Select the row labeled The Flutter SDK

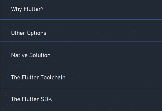click(81, 100)
